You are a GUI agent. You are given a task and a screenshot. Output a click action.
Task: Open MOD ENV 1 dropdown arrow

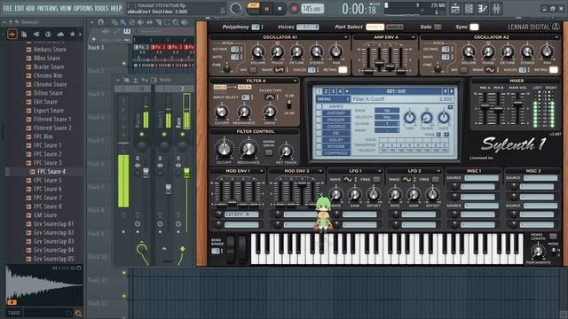tap(261, 171)
